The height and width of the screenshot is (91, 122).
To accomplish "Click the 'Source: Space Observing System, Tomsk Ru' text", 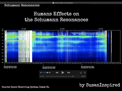I will point(25,87).
